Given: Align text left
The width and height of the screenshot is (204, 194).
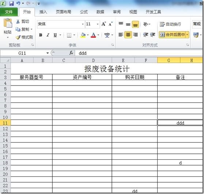Looking at the screenshot, I should click(121, 35).
